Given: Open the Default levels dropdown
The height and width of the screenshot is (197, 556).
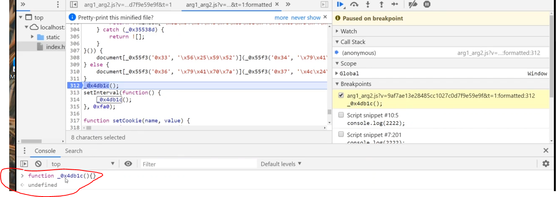Looking at the screenshot, I should tap(281, 164).
